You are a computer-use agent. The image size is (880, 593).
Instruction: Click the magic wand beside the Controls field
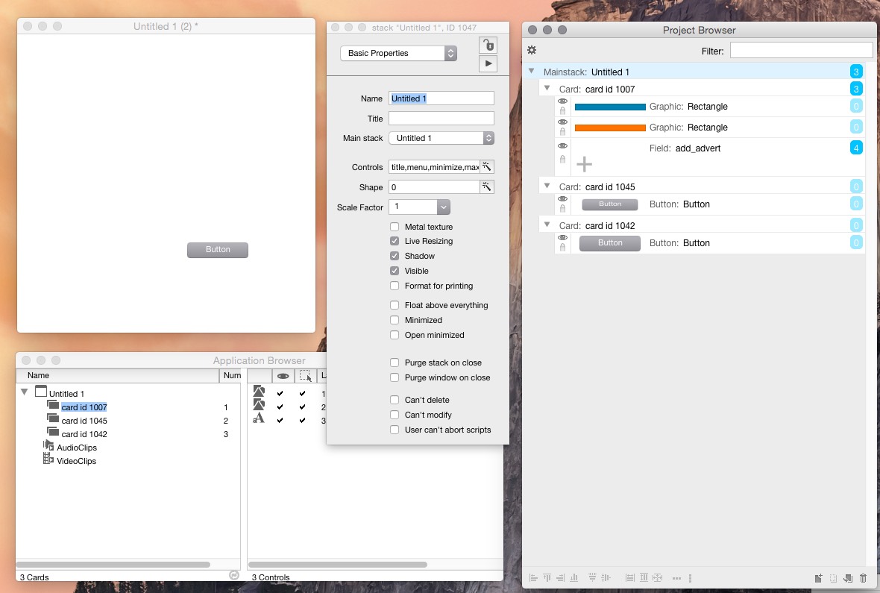click(x=487, y=167)
